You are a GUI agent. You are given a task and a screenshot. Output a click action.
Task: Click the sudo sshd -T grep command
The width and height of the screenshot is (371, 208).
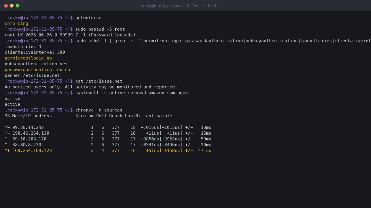click(223, 41)
